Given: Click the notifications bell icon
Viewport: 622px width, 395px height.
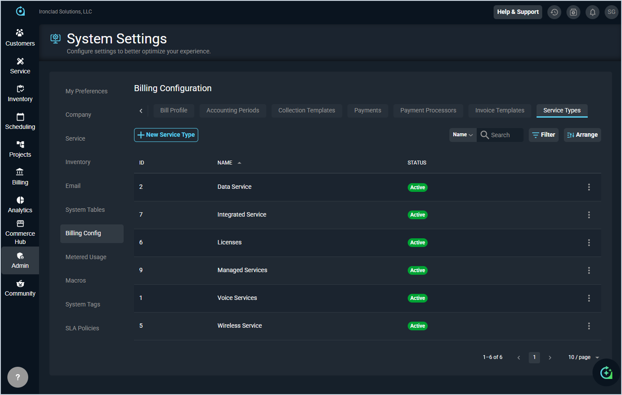Looking at the screenshot, I should 592,12.
